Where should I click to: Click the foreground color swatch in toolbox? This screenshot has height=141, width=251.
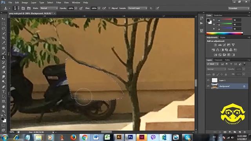[2, 119]
